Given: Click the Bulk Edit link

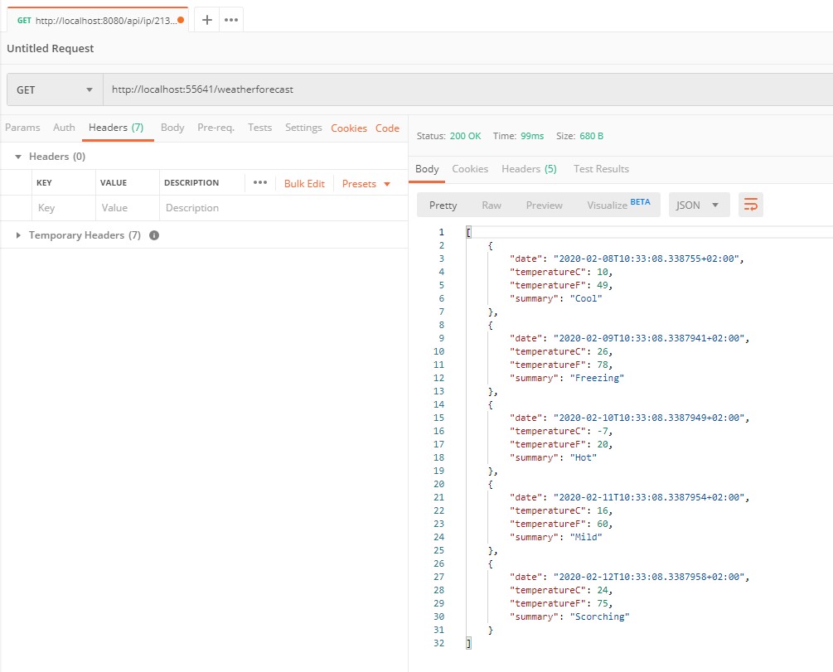Looking at the screenshot, I should (x=304, y=184).
